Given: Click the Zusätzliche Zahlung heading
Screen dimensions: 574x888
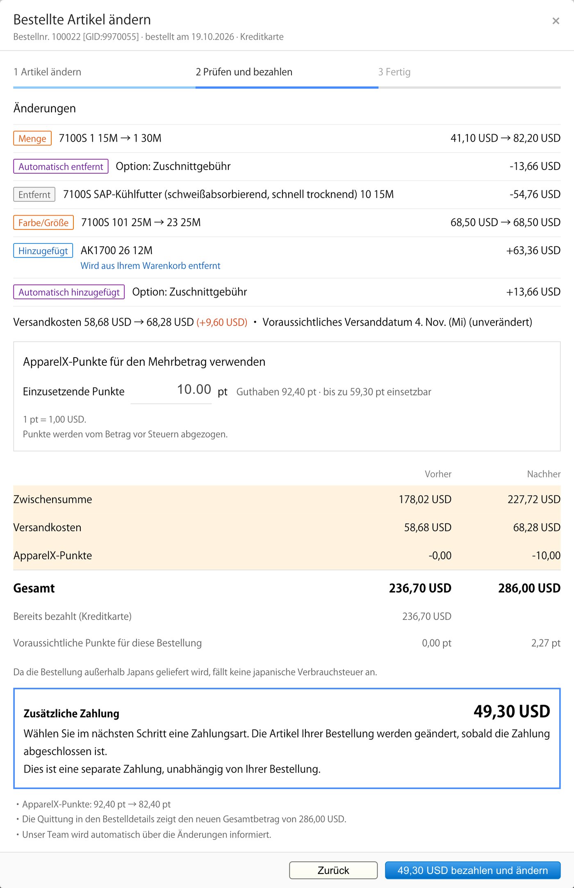Looking at the screenshot, I should tap(71, 714).
